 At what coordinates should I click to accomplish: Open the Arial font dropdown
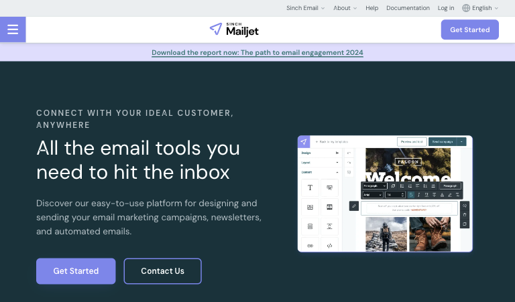click(373, 195)
